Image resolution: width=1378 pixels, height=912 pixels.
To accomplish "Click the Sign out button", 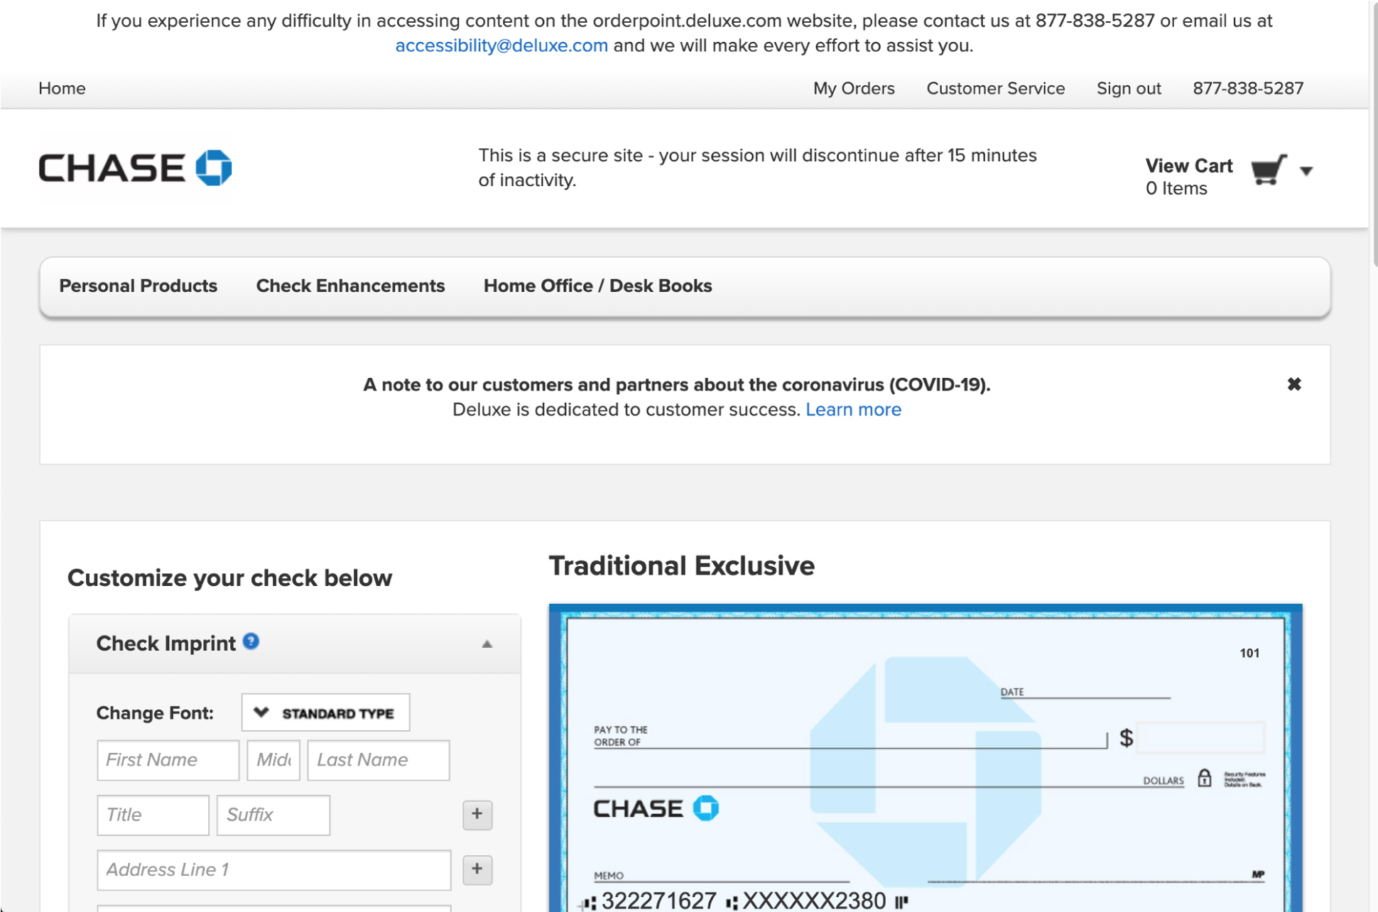I will tap(1129, 89).
